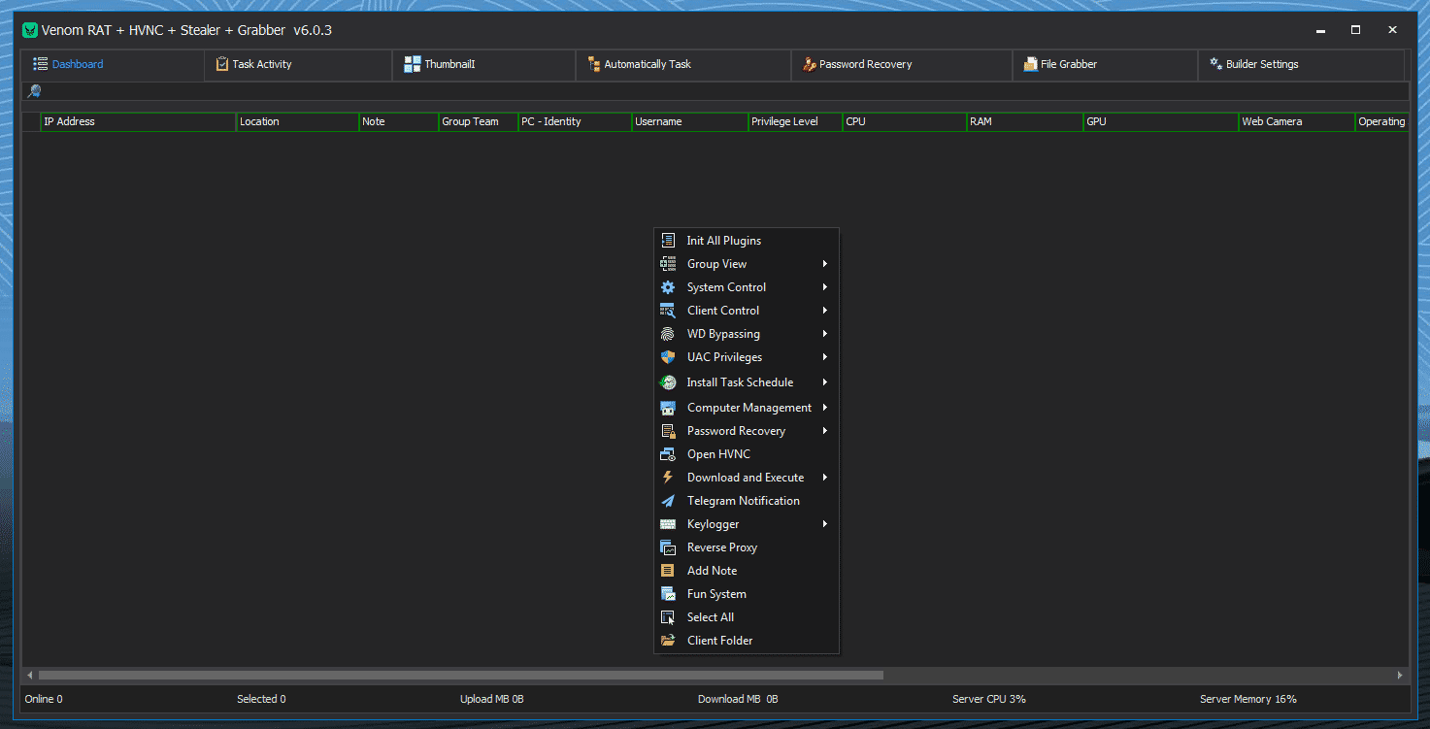
Task: Click the "Download MB 0B" status text
Action: pyautogui.click(x=738, y=699)
